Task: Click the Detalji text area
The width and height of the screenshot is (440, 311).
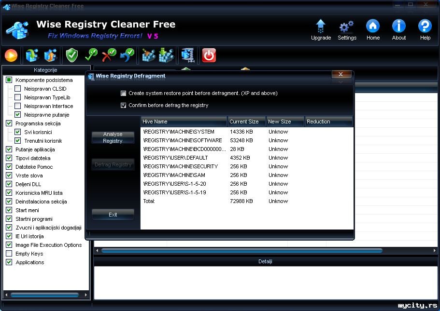Action: (x=266, y=283)
